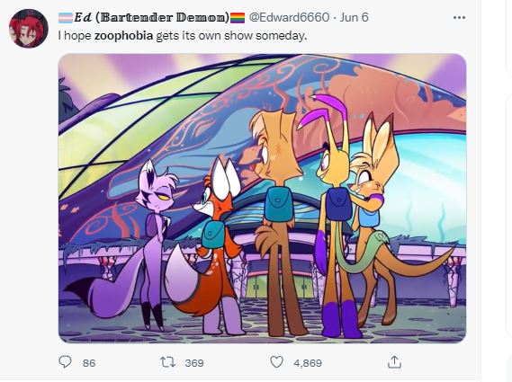This screenshot has height=382, width=512.
Task: Click the 86 replies count
Action: click(89, 363)
